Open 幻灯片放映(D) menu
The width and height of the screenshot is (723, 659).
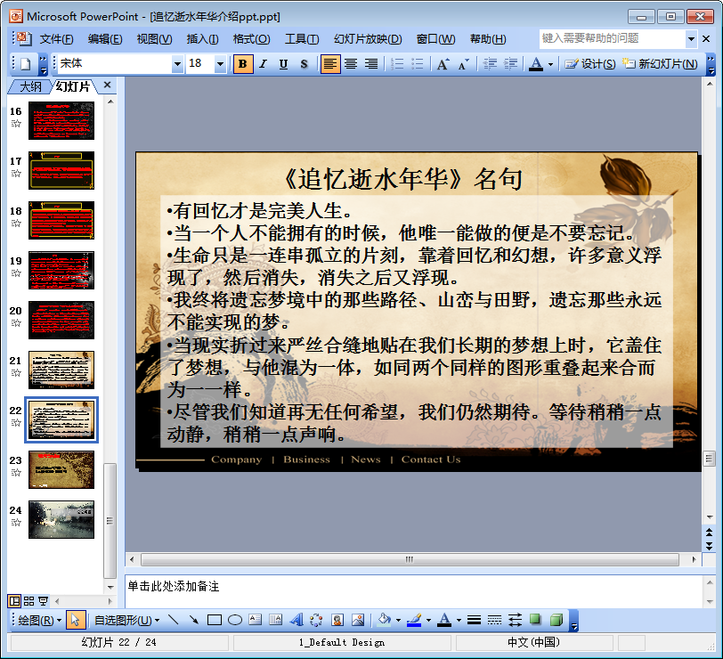(368, 38)
